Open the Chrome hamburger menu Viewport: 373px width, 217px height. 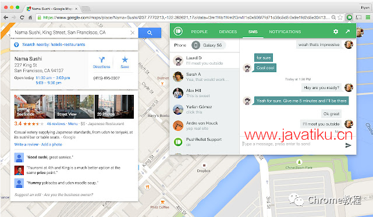tap(368, 17)
